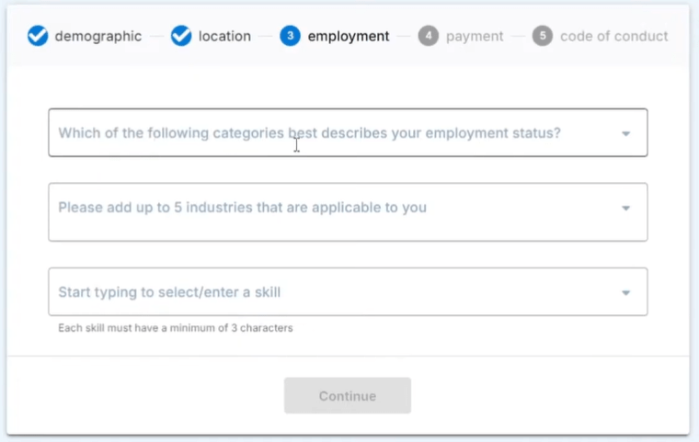Go to the location step label
This screenshot has width=699, height=442.
click(x=224, y=37)
